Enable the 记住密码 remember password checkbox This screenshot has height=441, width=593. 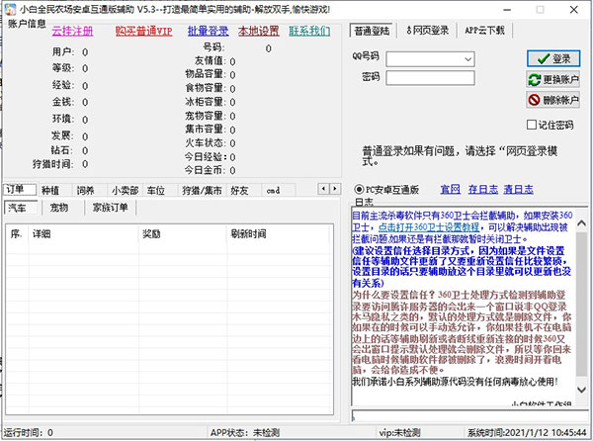tap(532, 126)
